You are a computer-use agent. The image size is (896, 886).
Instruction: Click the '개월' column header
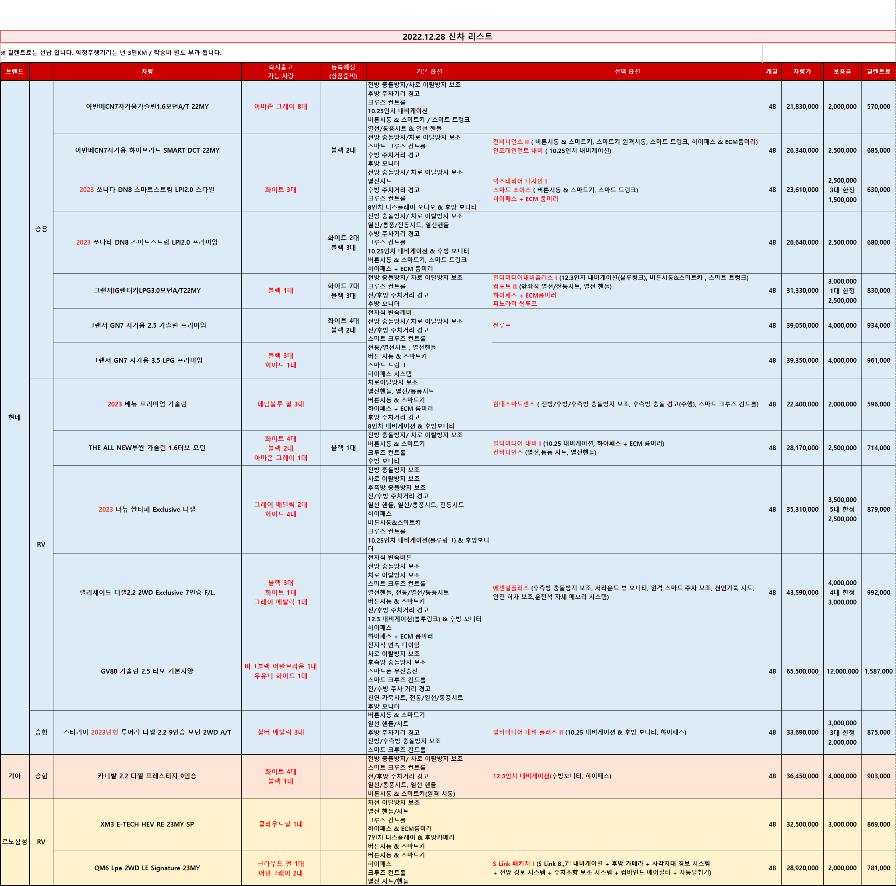click(772, 71)
